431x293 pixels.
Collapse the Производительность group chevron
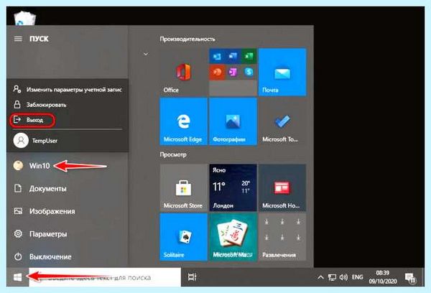coord(146,54)
